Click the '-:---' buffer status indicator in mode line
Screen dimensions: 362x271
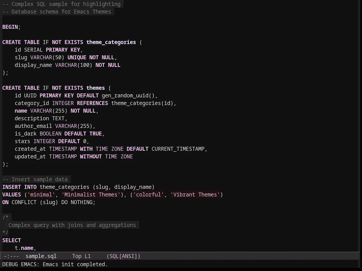[11, 256]
